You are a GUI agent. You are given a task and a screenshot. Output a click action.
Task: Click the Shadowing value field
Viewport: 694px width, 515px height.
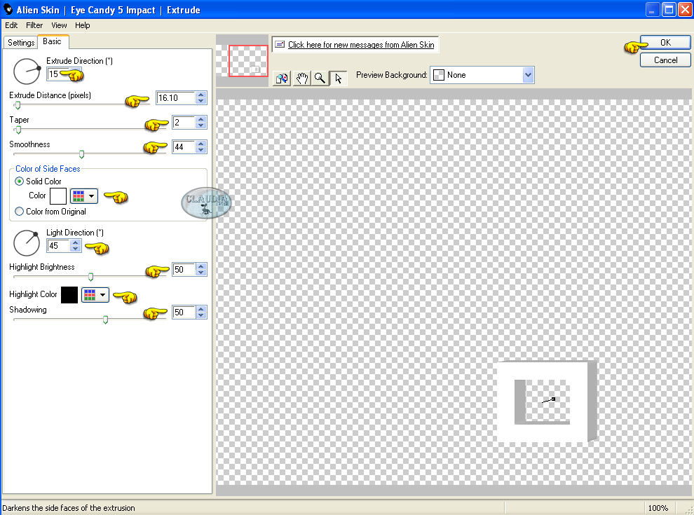point(184,313)
